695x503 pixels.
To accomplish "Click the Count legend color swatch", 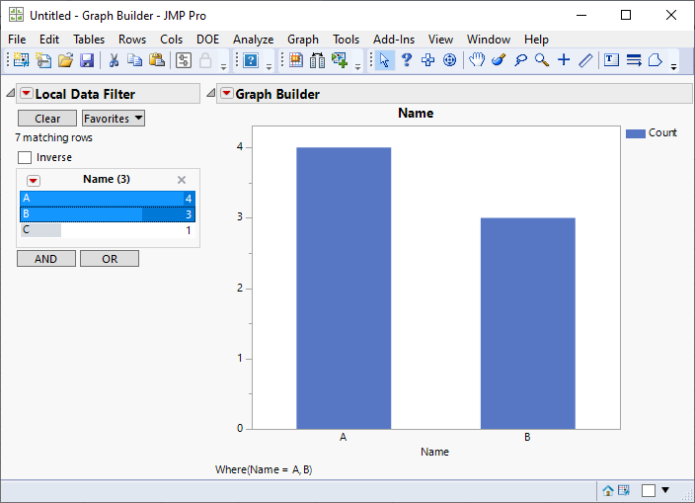I will tap(635, 133).
